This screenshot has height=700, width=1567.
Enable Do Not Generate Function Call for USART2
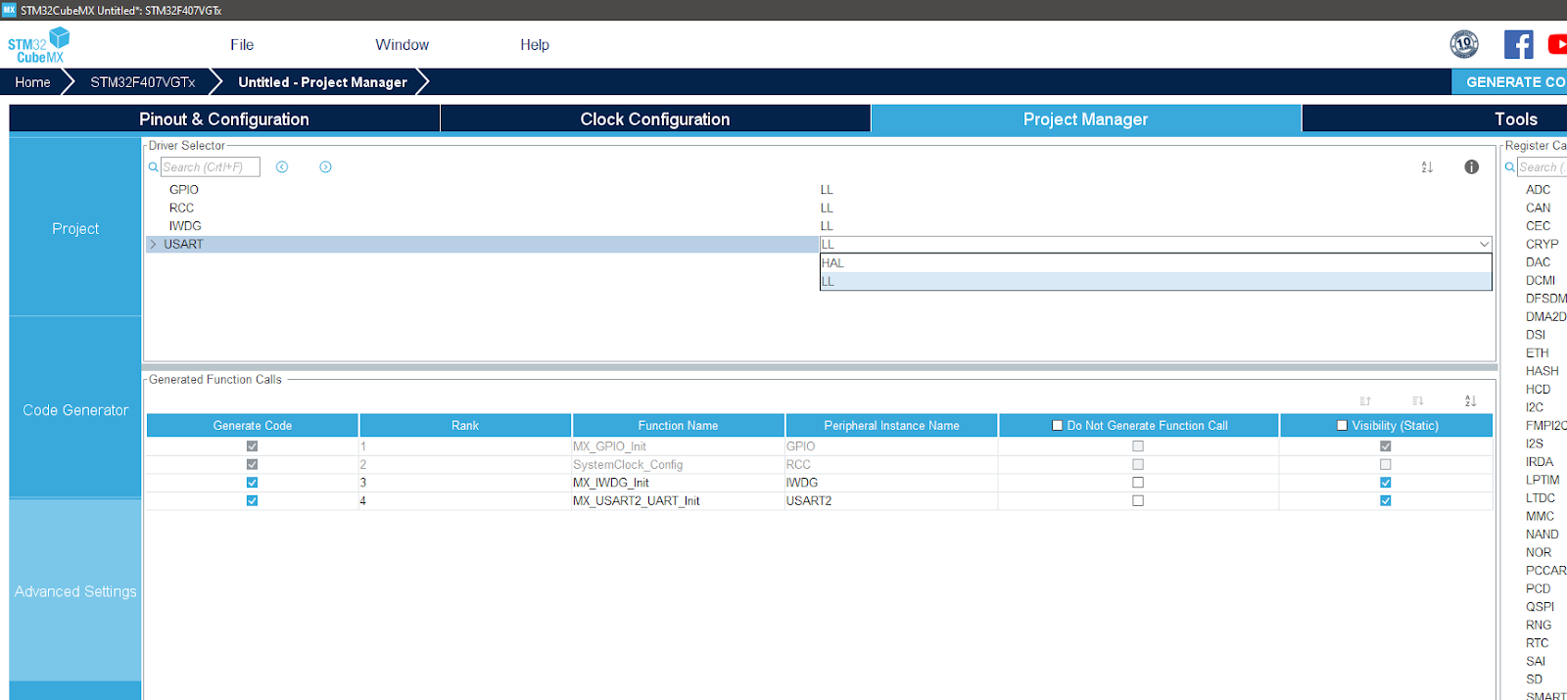tap(1138, 500)
